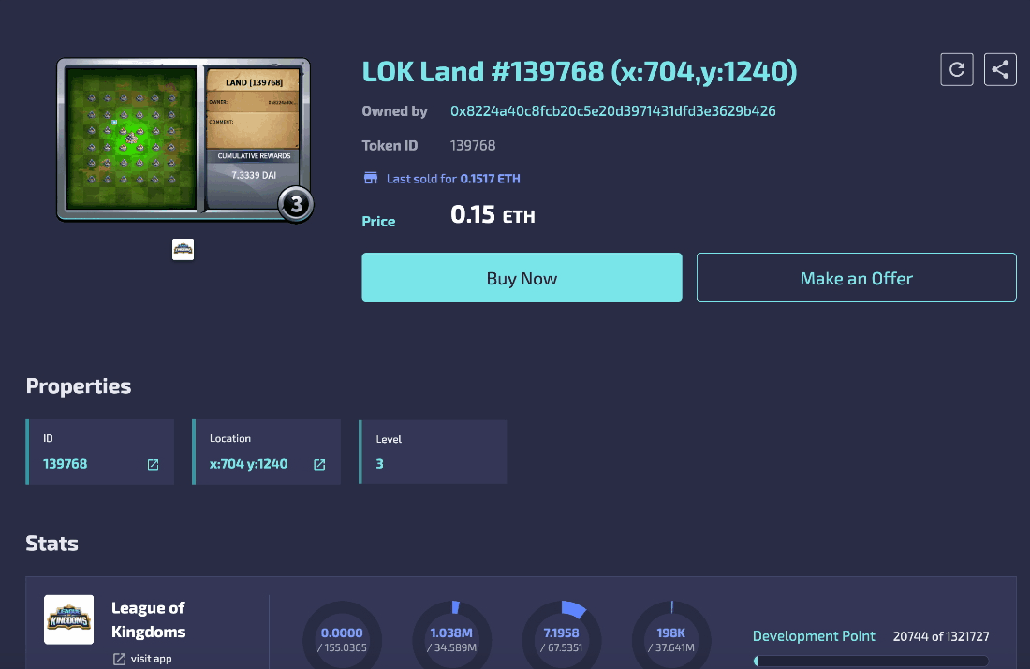Image resolution: width=1030 pixels, height=669 pixels.
Task: Click the small League of Kingdoms thumbnail below image
Action: pos(183,250)
